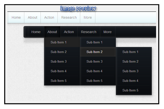Viewport: 164px width, 109px height.
Task: Choose Action in the light menu bar
Action: (x=49, y=17)
